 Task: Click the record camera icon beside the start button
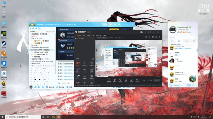pos(144,80)
